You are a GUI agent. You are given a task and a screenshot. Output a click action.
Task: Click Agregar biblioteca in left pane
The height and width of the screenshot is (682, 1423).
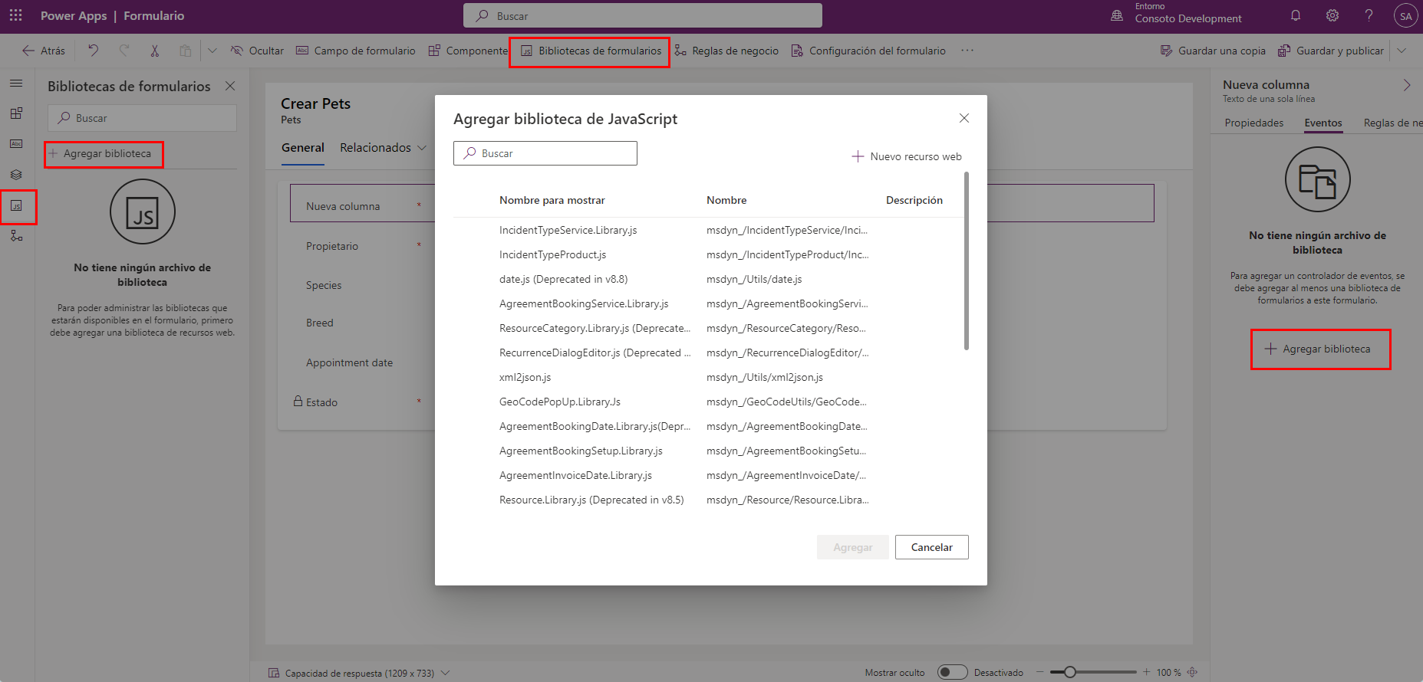point(100,153)
